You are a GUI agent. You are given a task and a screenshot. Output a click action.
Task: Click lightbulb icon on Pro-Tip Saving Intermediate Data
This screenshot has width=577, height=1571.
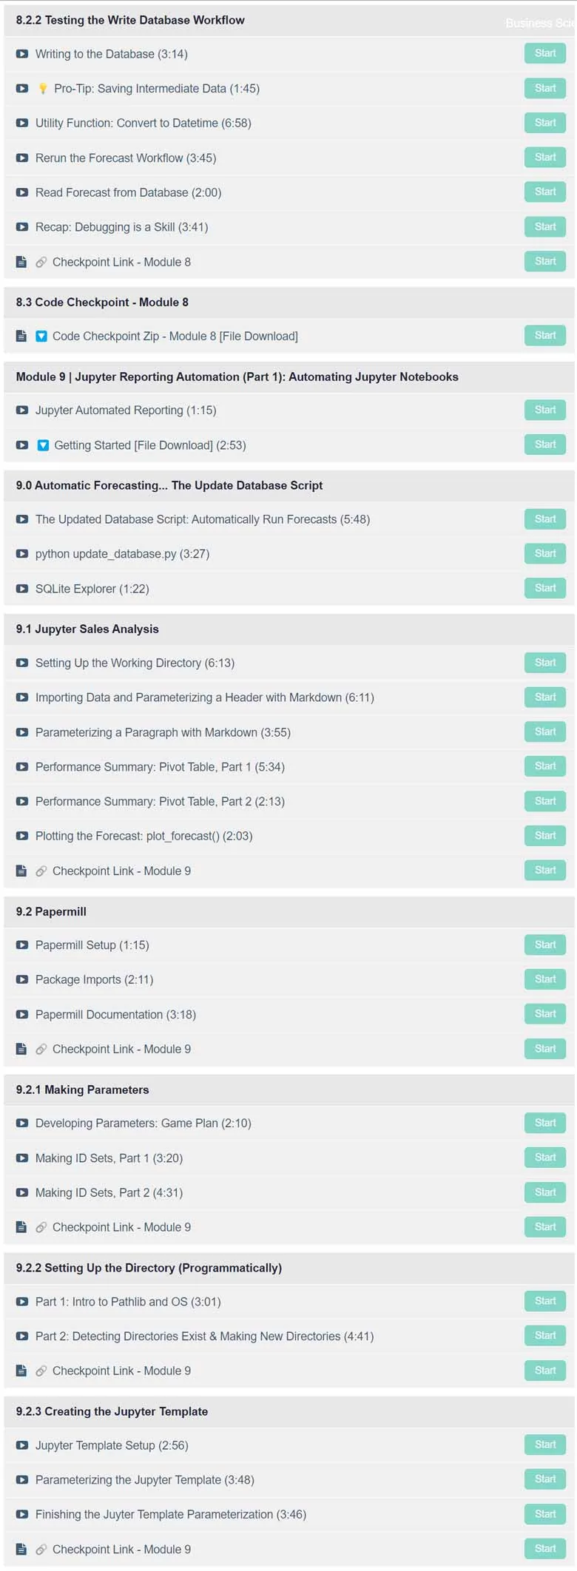(x=43, y=89)
